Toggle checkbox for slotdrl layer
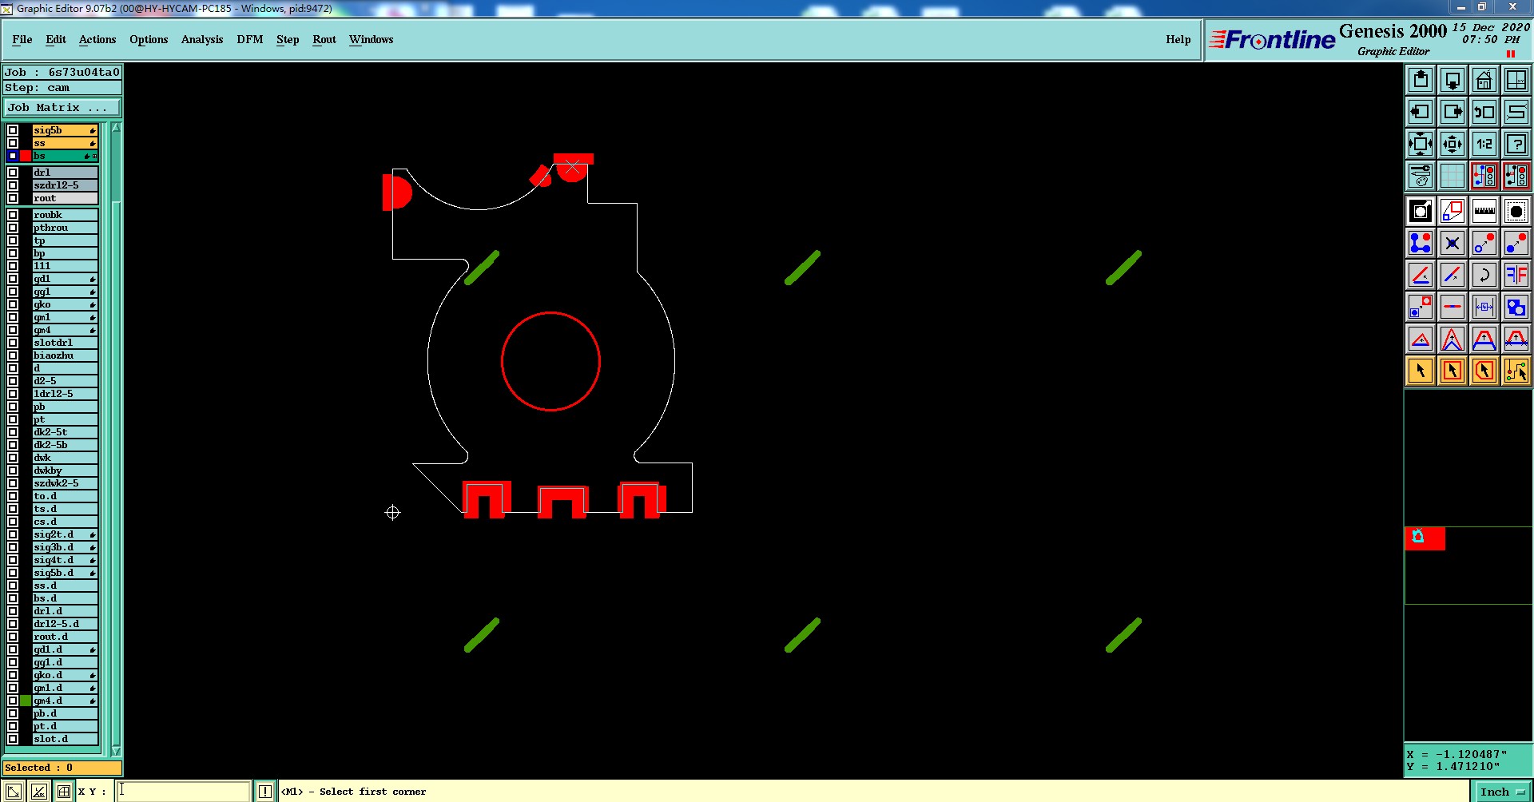This screenshot has height=802, width=1534. pos(13,343)
